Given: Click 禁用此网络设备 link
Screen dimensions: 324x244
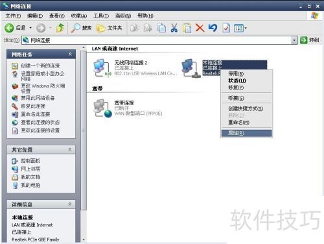Looking at the screenshot, I should coord(38,98).
